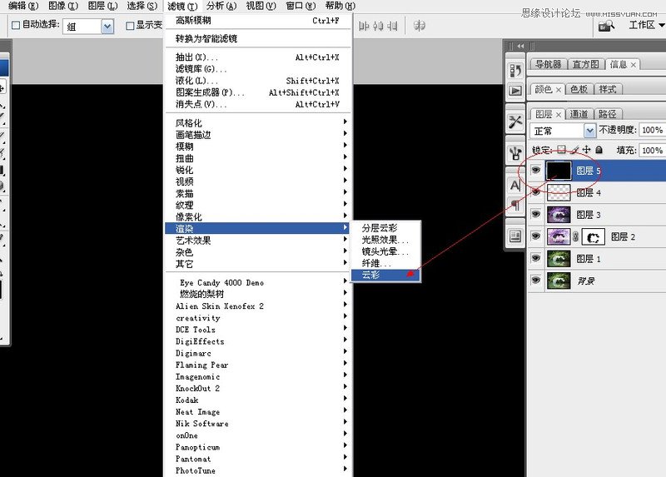666x477 pixels.
Task: Choose 滤镜库(G)... from the filter menu
Action: click(257, 69)
